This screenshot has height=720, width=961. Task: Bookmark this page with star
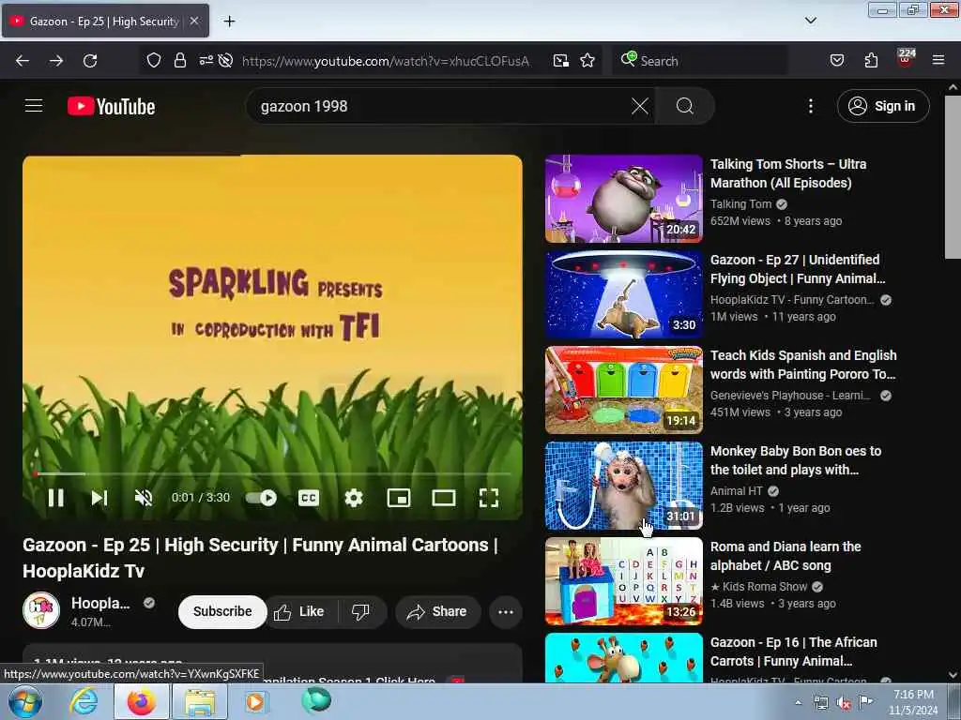click(x=587, y=61)
